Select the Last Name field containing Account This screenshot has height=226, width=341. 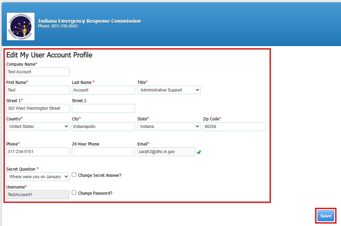pos(103,90)
